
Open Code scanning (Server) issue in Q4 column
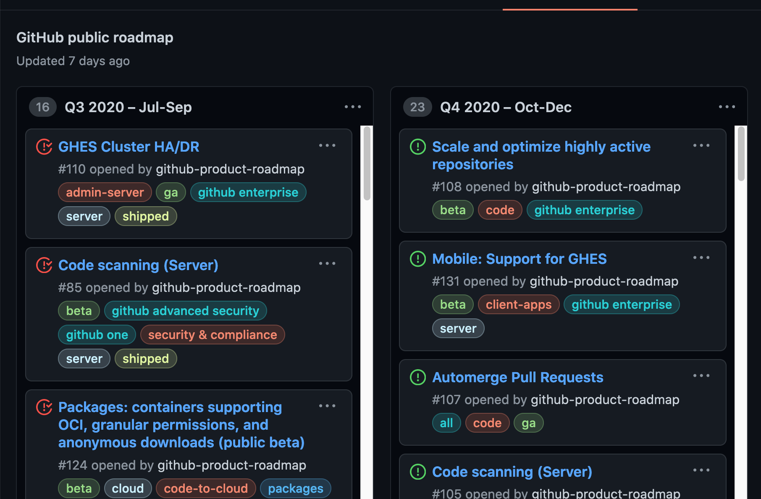pyautogui.click(x=512, y=472)
